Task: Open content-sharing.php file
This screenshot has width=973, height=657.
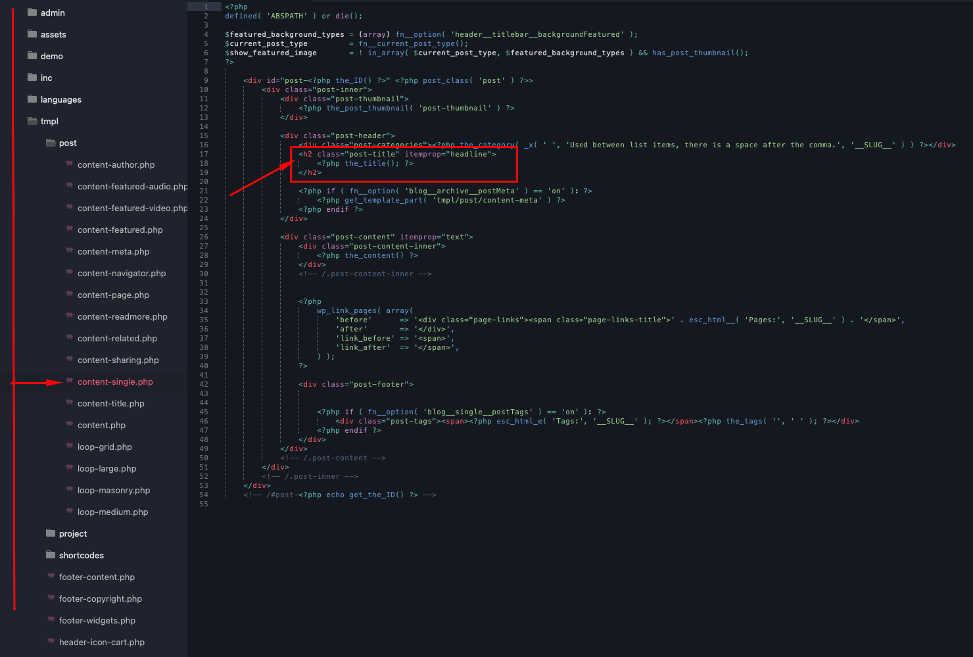Action: tap(118, 360)
